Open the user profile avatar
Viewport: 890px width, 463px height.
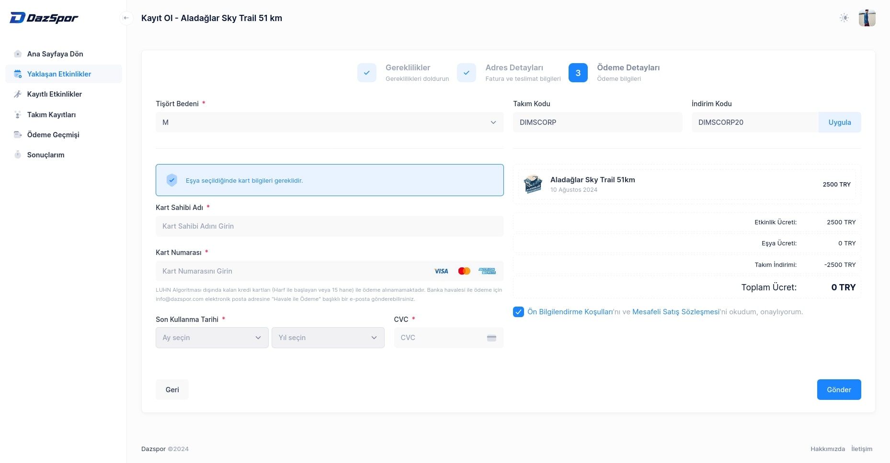(x=867, y=18)
